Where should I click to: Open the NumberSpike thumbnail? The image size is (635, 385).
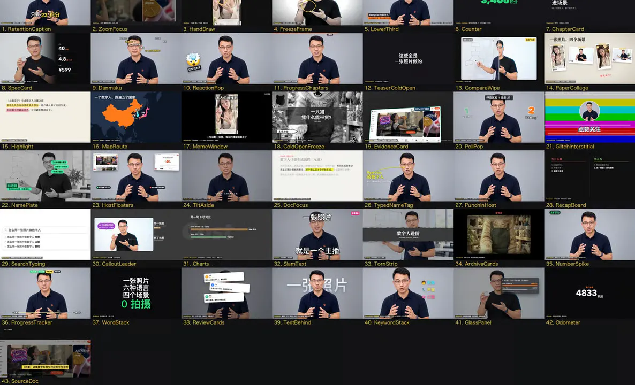(x=589, y=234)
